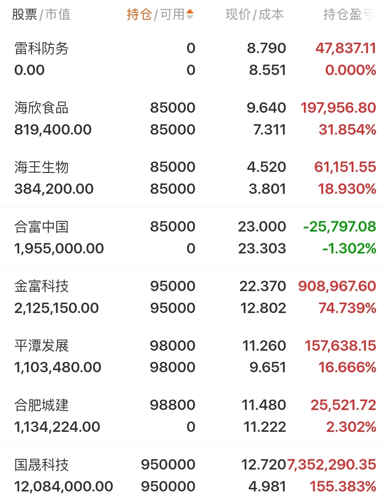Click 金富科技 profit percentage 74.739%
Screen dimensions: 387x504
(347, 308)
